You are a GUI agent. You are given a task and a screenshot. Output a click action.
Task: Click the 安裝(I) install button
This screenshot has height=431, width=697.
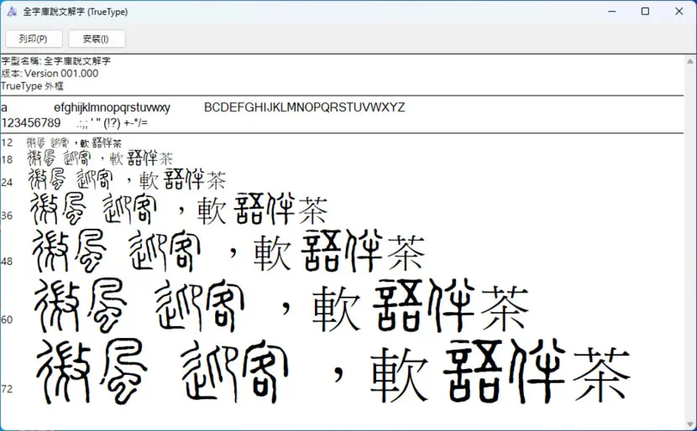(96, 39)
